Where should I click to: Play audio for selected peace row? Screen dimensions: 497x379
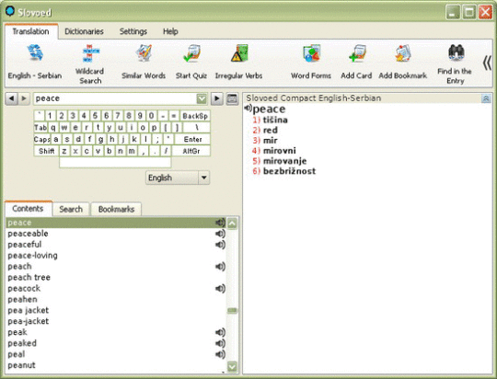[x=220, y=223]
